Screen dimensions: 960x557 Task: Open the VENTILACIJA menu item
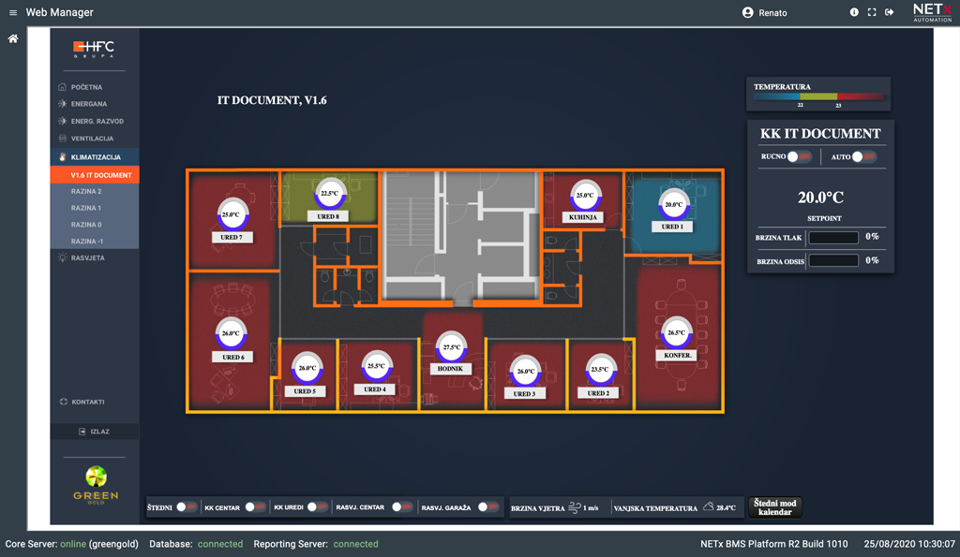(92, 139)
